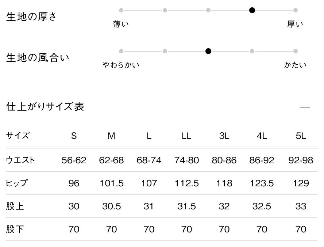Select the thinnest dot on 生地の厚さ scale
The image size is (324, 247).
click(121, 10)
